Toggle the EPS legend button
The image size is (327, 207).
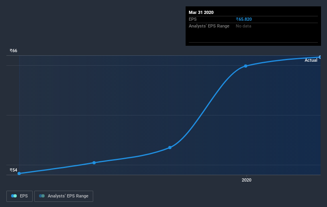(20, 196)
